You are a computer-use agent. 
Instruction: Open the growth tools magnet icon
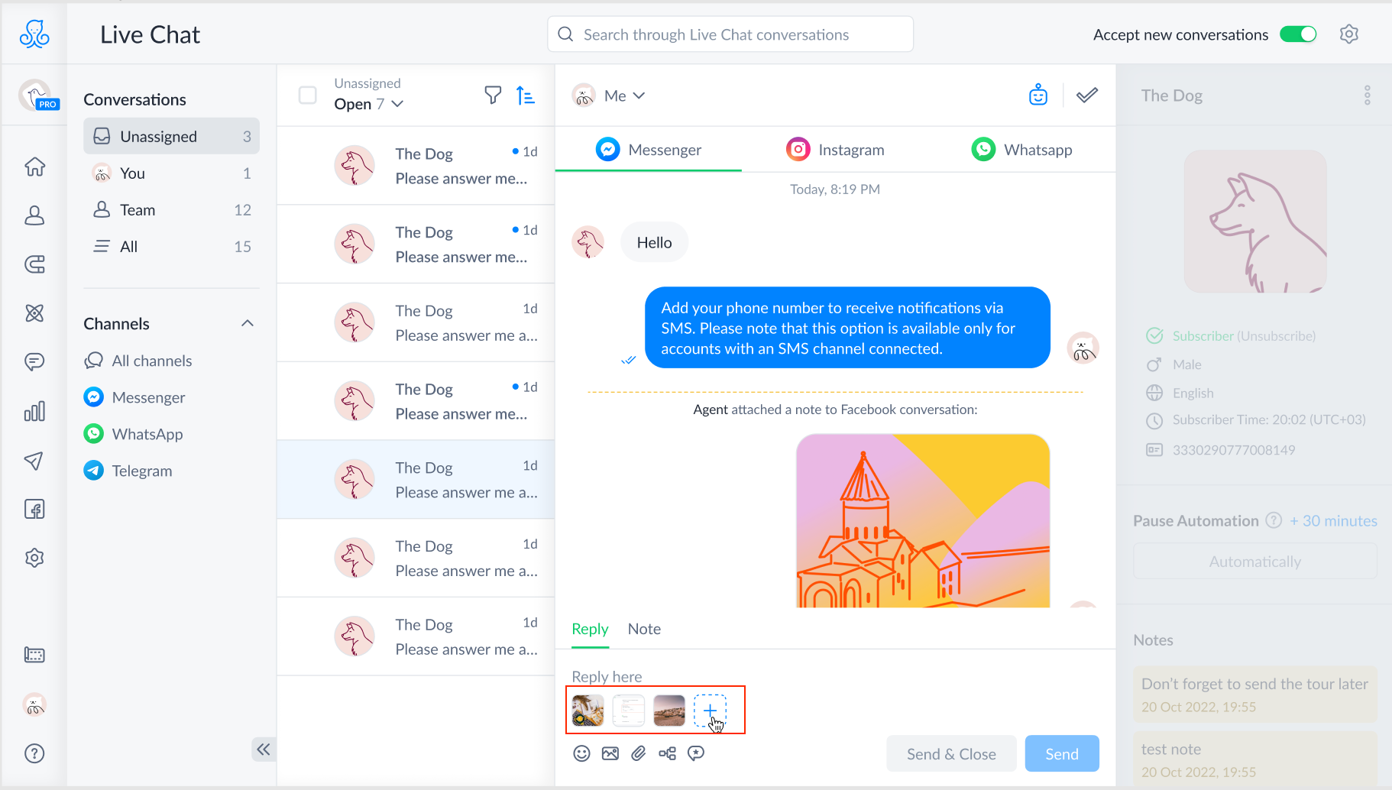click(34, 264)
